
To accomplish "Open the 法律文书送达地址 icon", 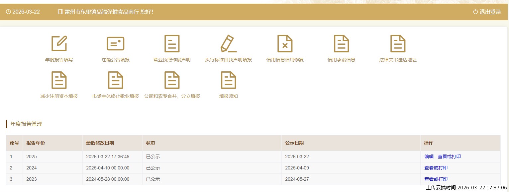I will click(x=398, y=43).
